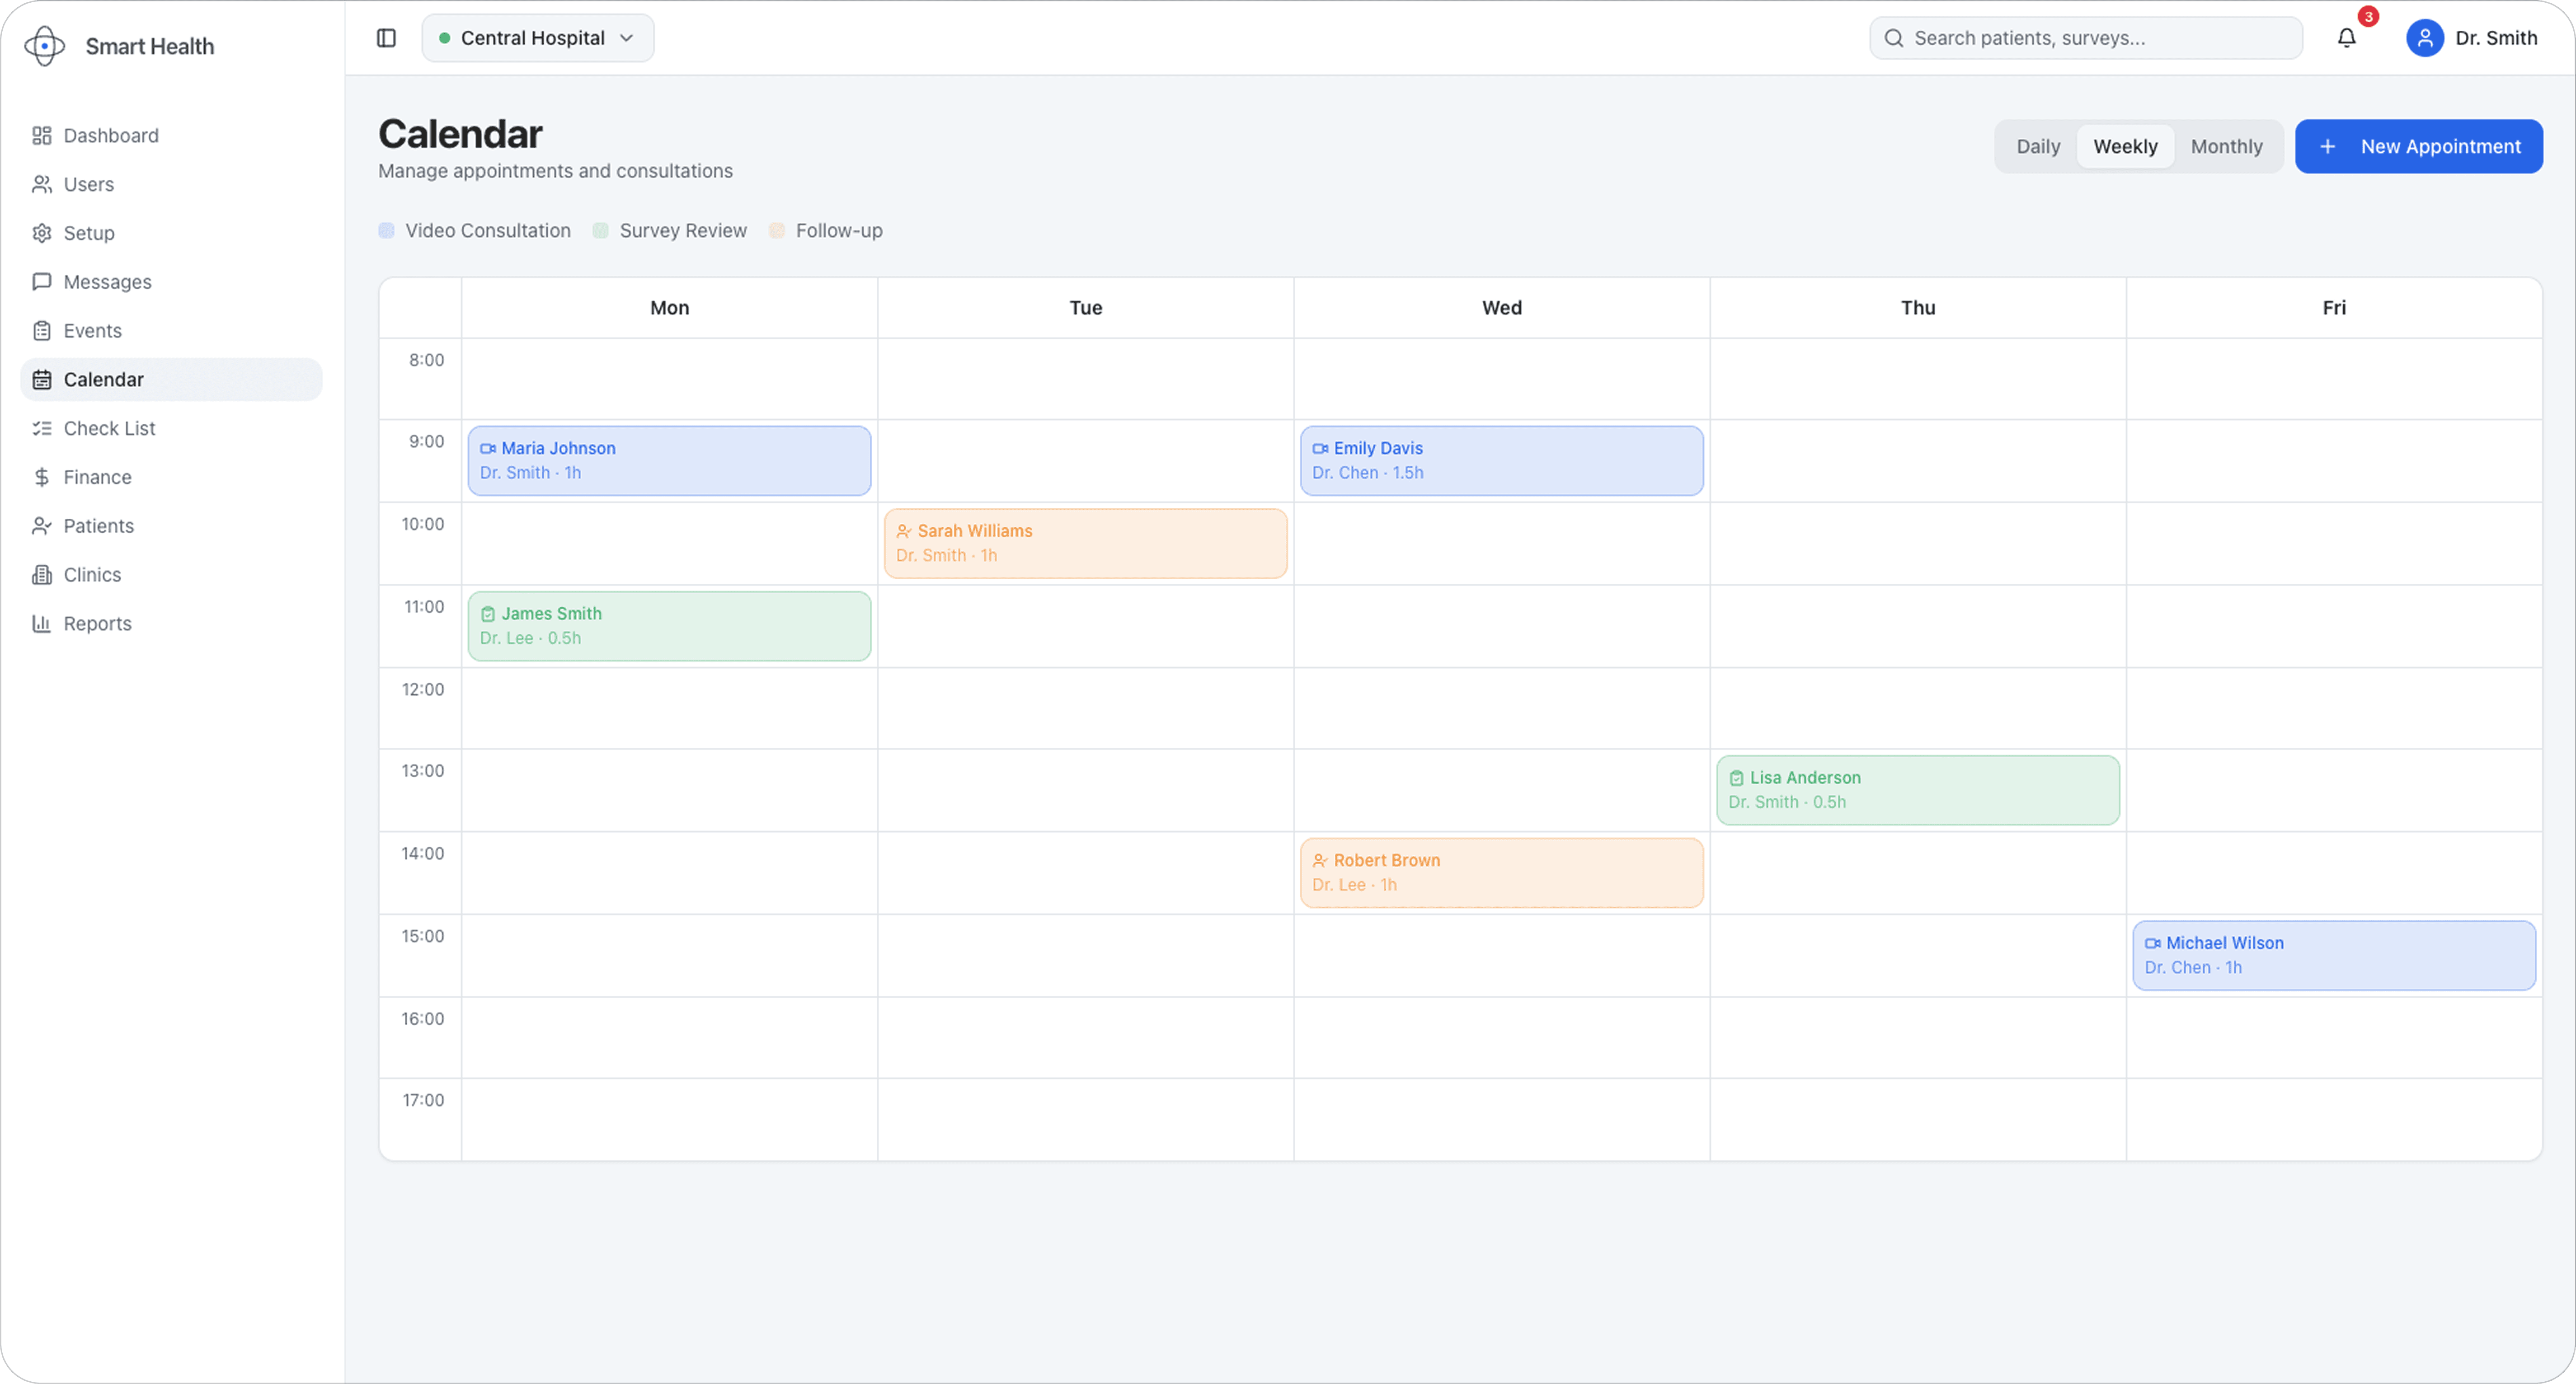Click the Finance dollar sign icon

[x=41, y=477]
